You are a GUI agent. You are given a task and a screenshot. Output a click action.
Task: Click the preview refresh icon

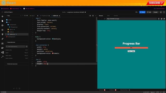point(105,19)
